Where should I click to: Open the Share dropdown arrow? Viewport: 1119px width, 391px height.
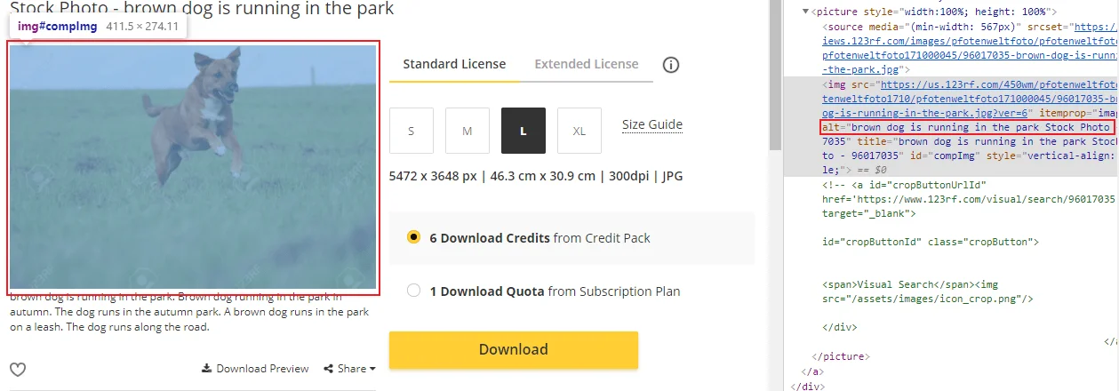click(x=372, y=369)
